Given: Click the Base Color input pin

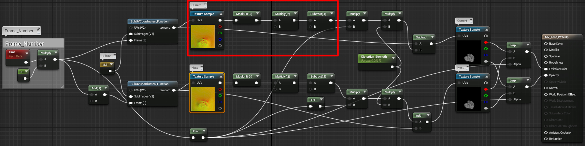Looking at the screenshot, I should pos(546,44).
